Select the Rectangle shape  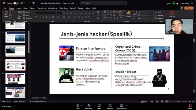pyautogui.click(x=114, y=12)
